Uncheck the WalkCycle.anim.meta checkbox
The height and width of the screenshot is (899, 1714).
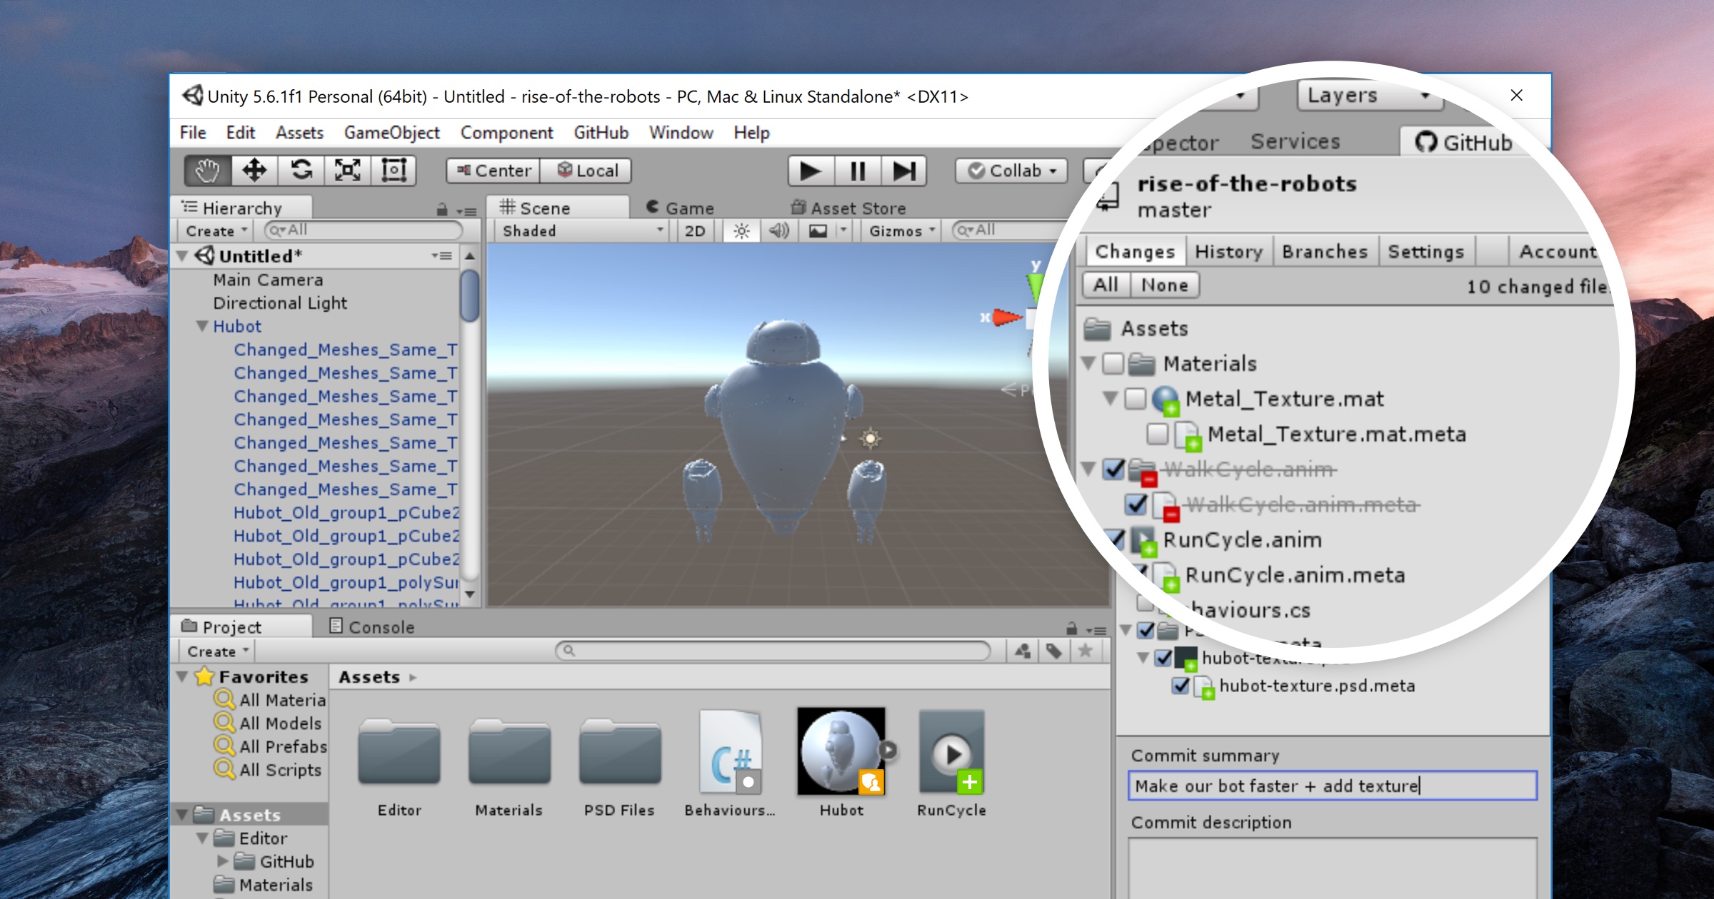1136,504
